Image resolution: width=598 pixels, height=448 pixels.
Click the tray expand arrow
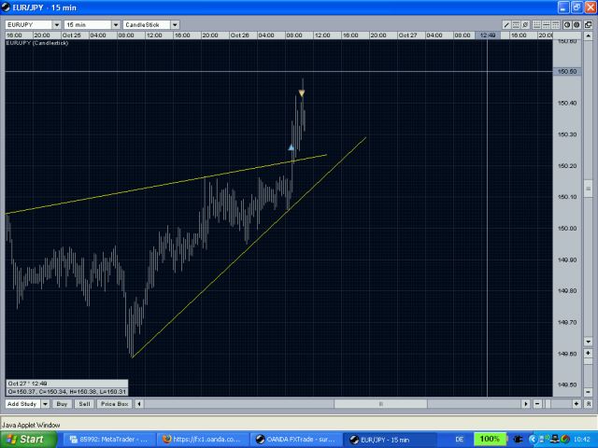[533, 440]
